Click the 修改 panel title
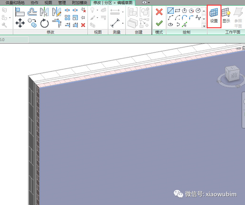Image resolution: width=245 pixels, height=205 pixels. point(50,32)
